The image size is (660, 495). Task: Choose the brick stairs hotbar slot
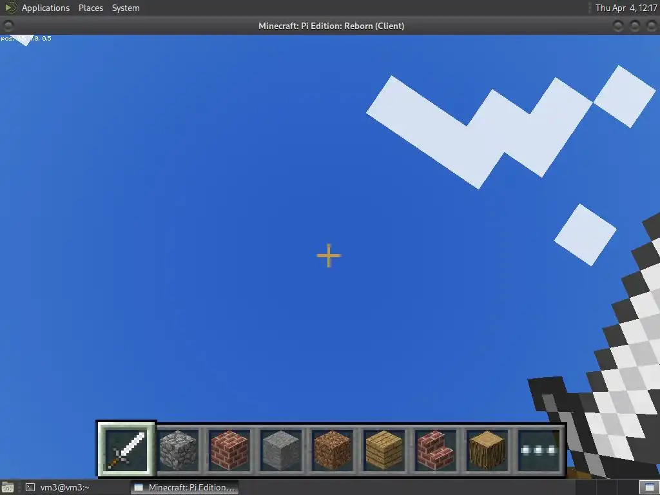[436, 450]
